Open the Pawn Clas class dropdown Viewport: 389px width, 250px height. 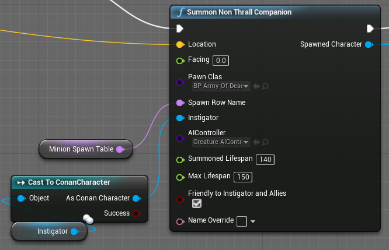tap(221, 86)
